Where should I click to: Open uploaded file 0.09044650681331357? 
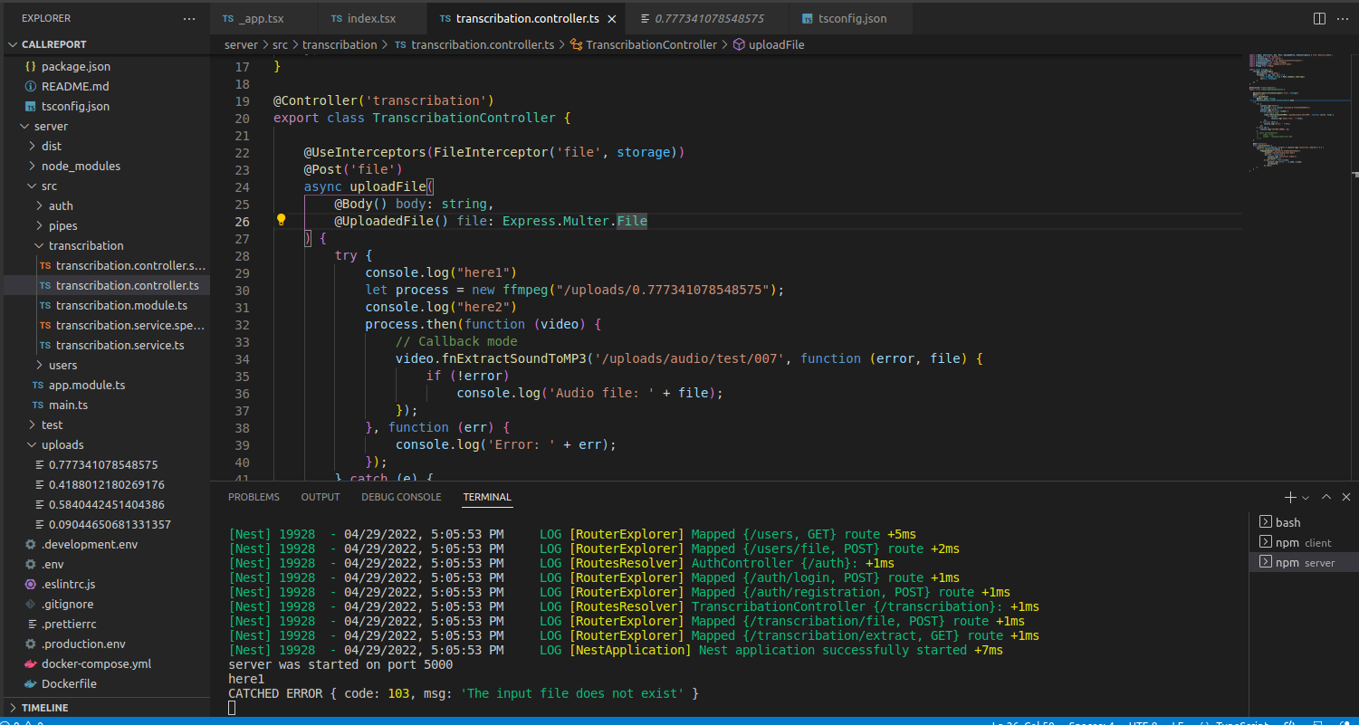107,524
